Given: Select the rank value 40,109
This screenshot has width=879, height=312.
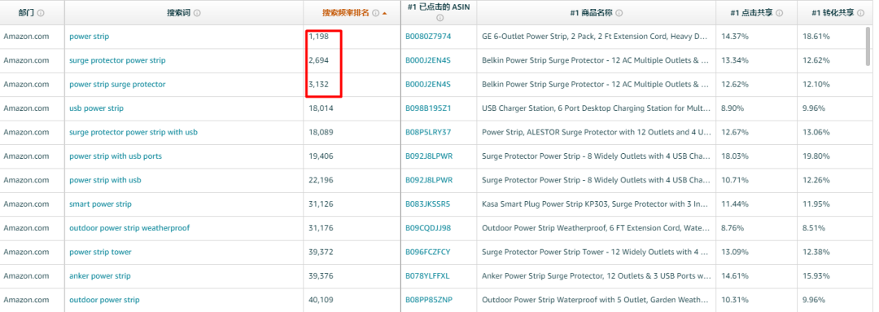Looking at the screenshot, I should click(x=321, y=300).
